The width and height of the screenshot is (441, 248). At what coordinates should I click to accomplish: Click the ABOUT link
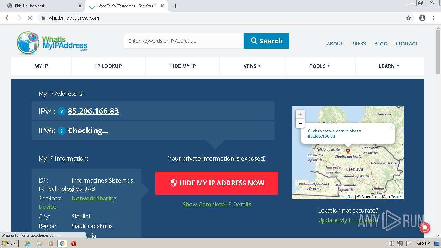pyautogui.click(x=335, y=44)
